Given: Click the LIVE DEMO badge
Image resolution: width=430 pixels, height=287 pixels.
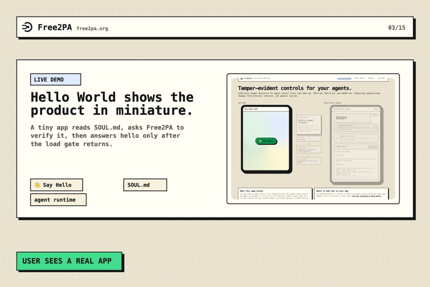Looking at the screenshot, I should click(x=55, y=80).
